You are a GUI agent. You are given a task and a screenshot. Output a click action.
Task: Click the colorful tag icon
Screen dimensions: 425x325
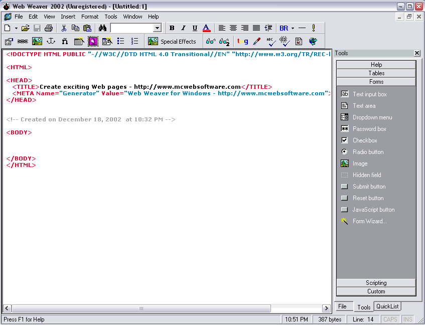242,41
